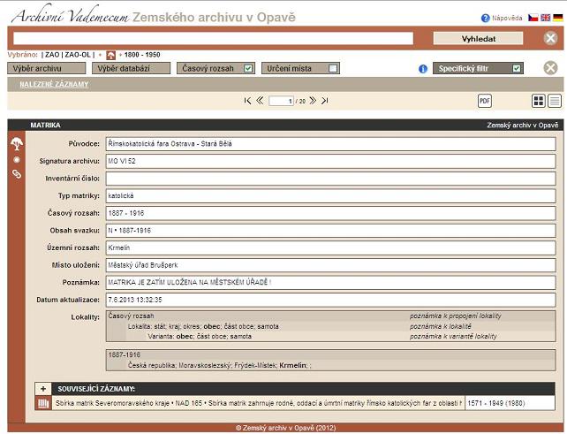Export the record with the PDF icon

485,101
